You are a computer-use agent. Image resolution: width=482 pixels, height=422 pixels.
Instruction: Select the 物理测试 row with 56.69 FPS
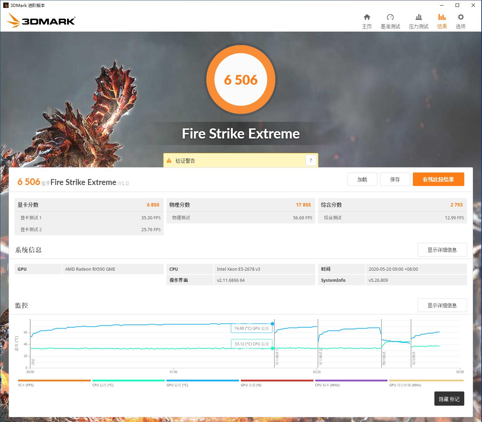coord(240,218)
